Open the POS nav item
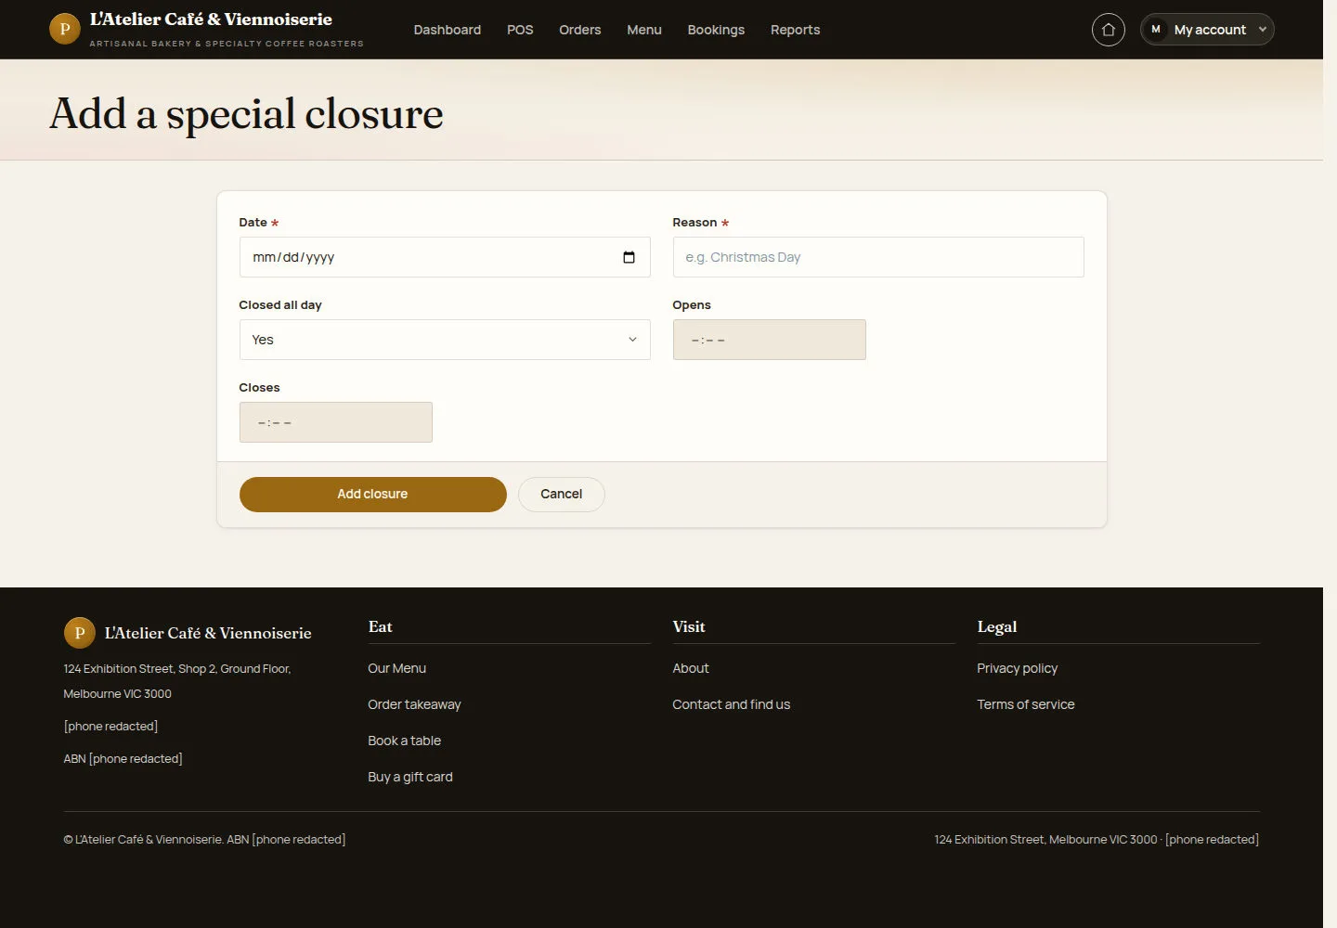This screenshot has width=1337, height=928. pyautogui.click(x=520, y=30)
